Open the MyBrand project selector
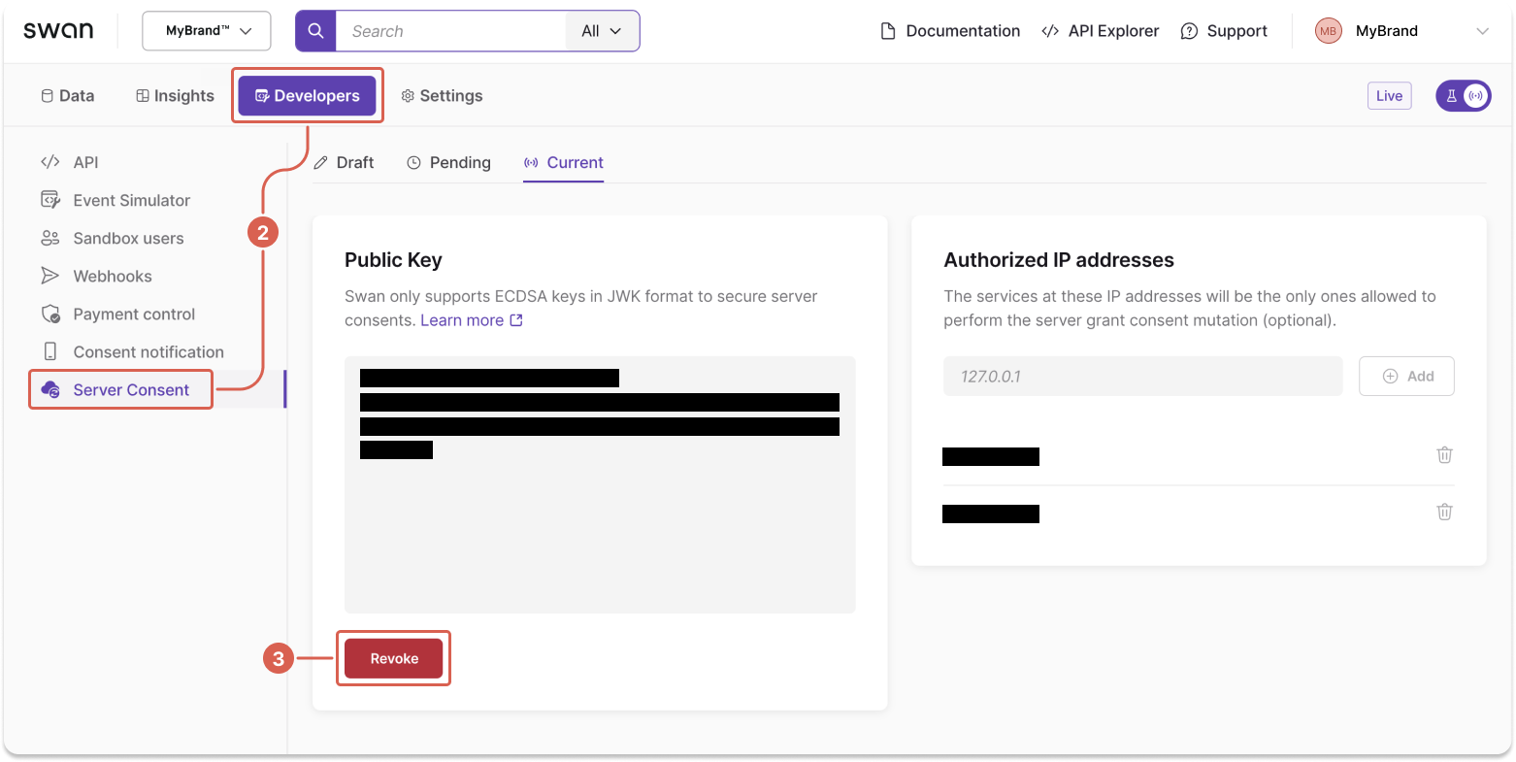Screen dimensions: 1516x762 coord(206,30)
